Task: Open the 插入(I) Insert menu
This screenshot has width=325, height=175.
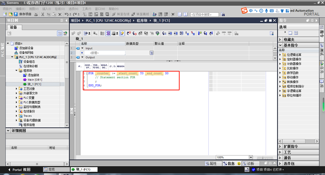Action: (x=47, y=9)
